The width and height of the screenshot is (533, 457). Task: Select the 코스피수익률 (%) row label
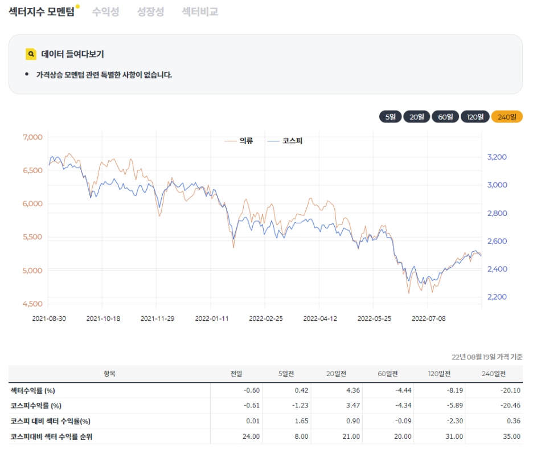[x=36, y=406]
